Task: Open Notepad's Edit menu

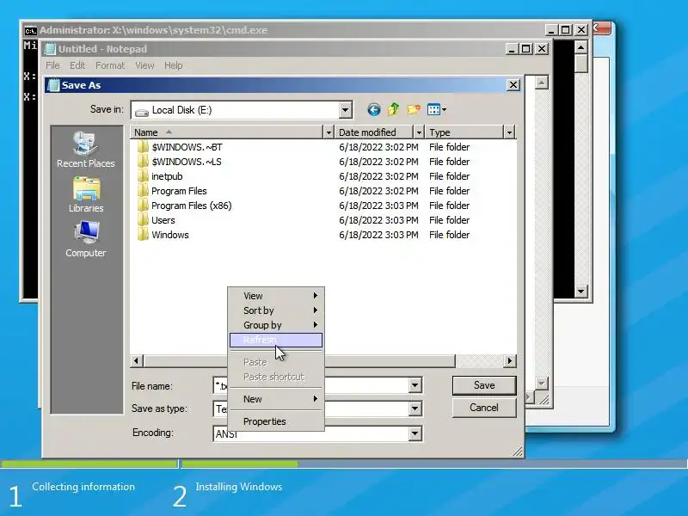Action: (77, 65)
